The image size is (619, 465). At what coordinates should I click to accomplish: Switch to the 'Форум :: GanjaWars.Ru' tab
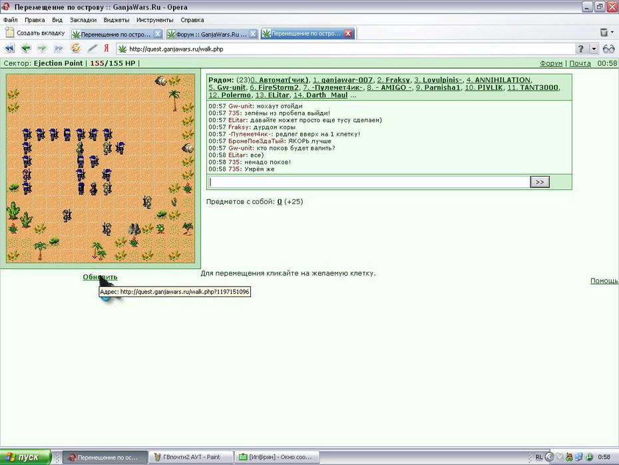click(x=212, y=34)
